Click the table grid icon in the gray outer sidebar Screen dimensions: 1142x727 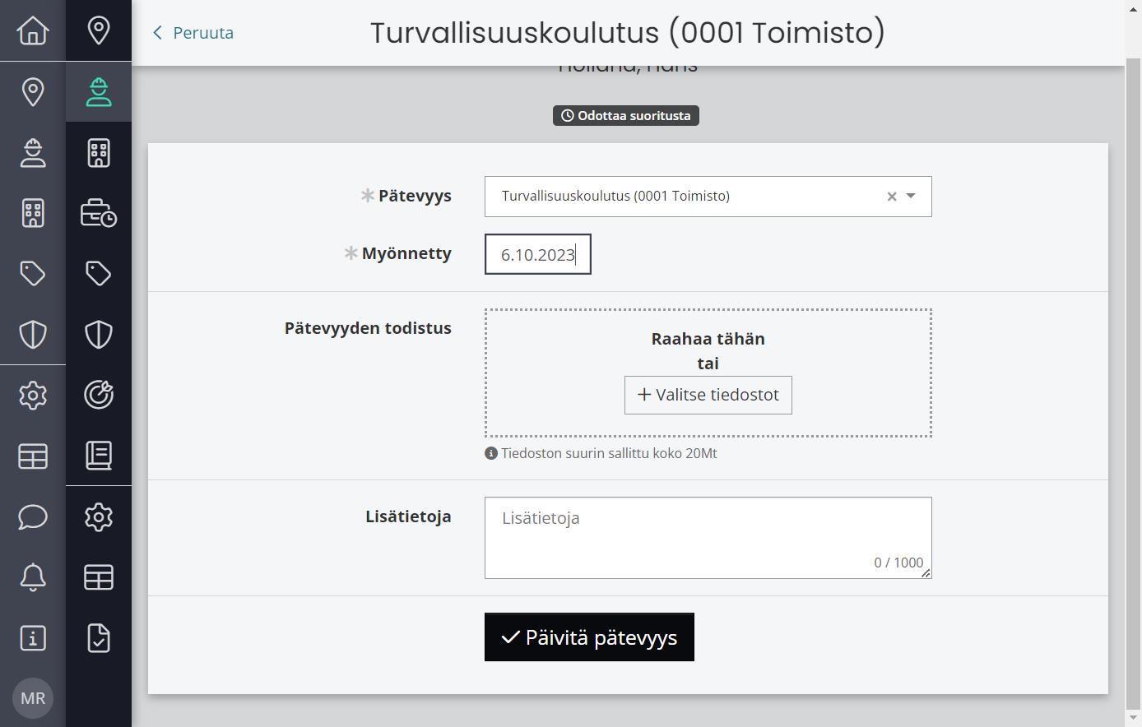33,456
